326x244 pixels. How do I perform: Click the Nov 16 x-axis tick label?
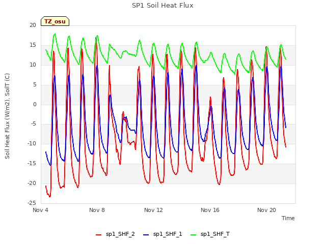point(210,210)
